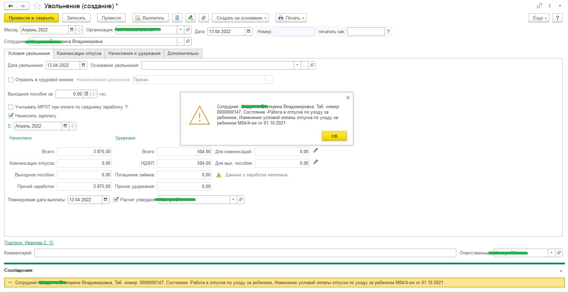Go back using the left arrow
This screenshot has height=293, width=568.
point(11,6)
